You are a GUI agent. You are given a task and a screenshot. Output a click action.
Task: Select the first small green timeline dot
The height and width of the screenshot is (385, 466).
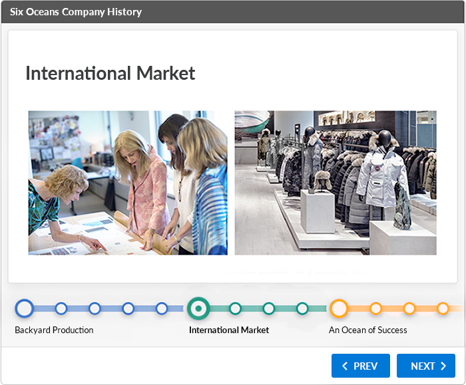click(x=235, y=308)
